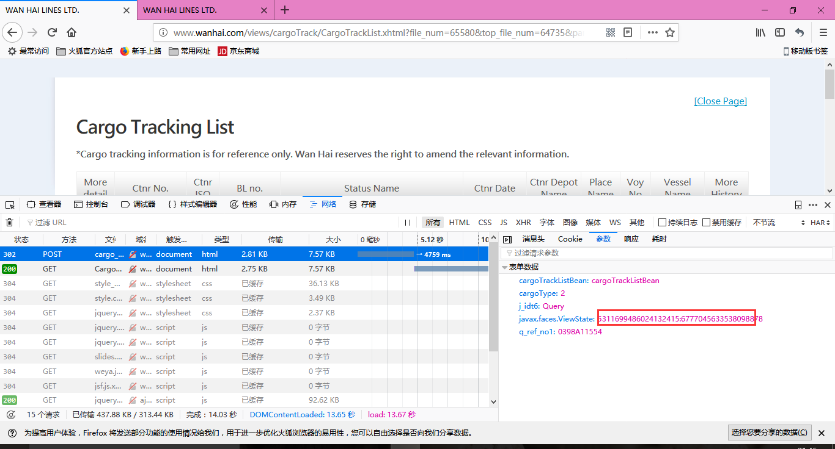Screen dimensions: 835x449
Task: Filter requests by CSS type
Action: pos(485,223)
